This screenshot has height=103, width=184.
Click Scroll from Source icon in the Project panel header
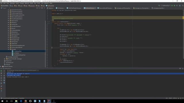37,8
